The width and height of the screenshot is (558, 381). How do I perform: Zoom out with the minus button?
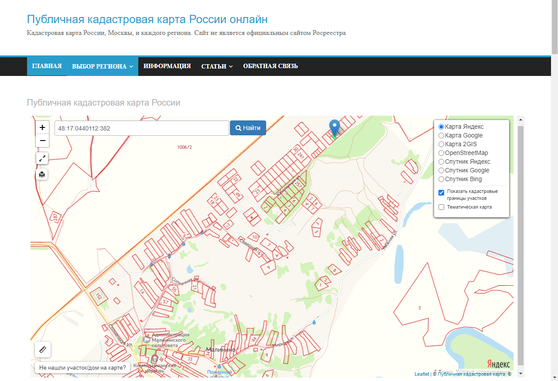click(x=42, y=141)
